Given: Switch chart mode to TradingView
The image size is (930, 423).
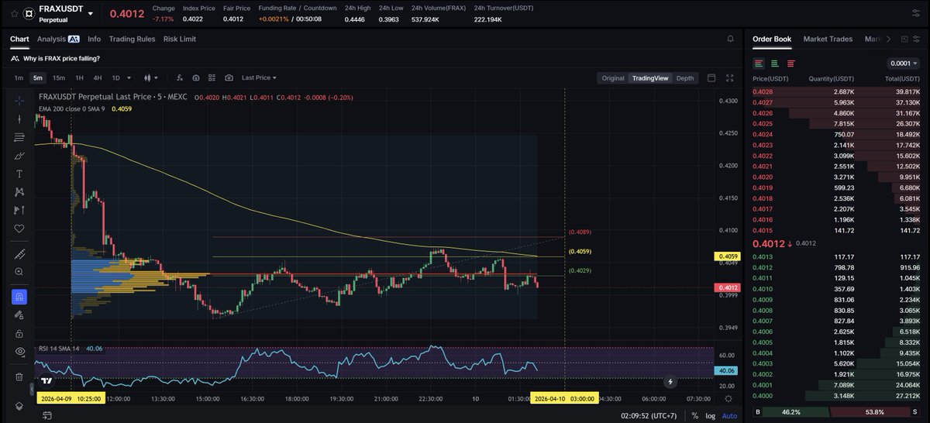Looking at the screenshot, I should 649,77.
